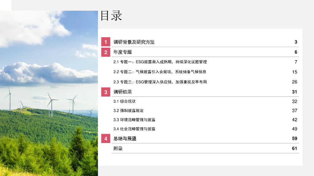Select the 3.2 强制披露规定 entry

click(x=128, y=111)
